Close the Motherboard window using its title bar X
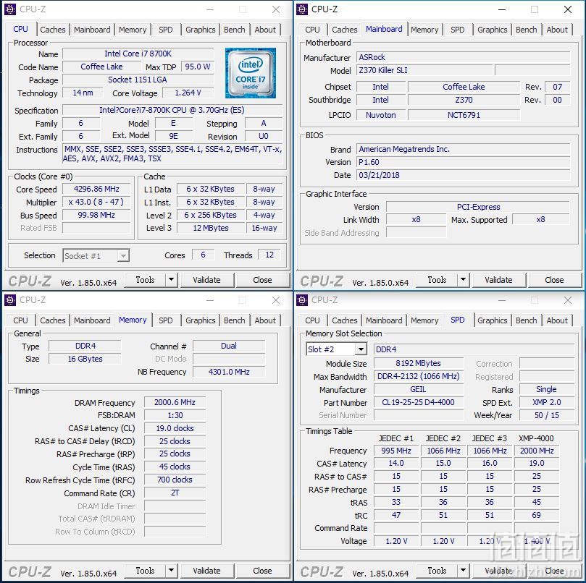This screenshot has height=583, width=586. 568,9
